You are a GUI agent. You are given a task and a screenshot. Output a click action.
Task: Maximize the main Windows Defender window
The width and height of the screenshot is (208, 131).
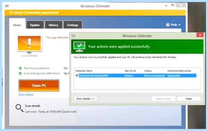(172, 5)
